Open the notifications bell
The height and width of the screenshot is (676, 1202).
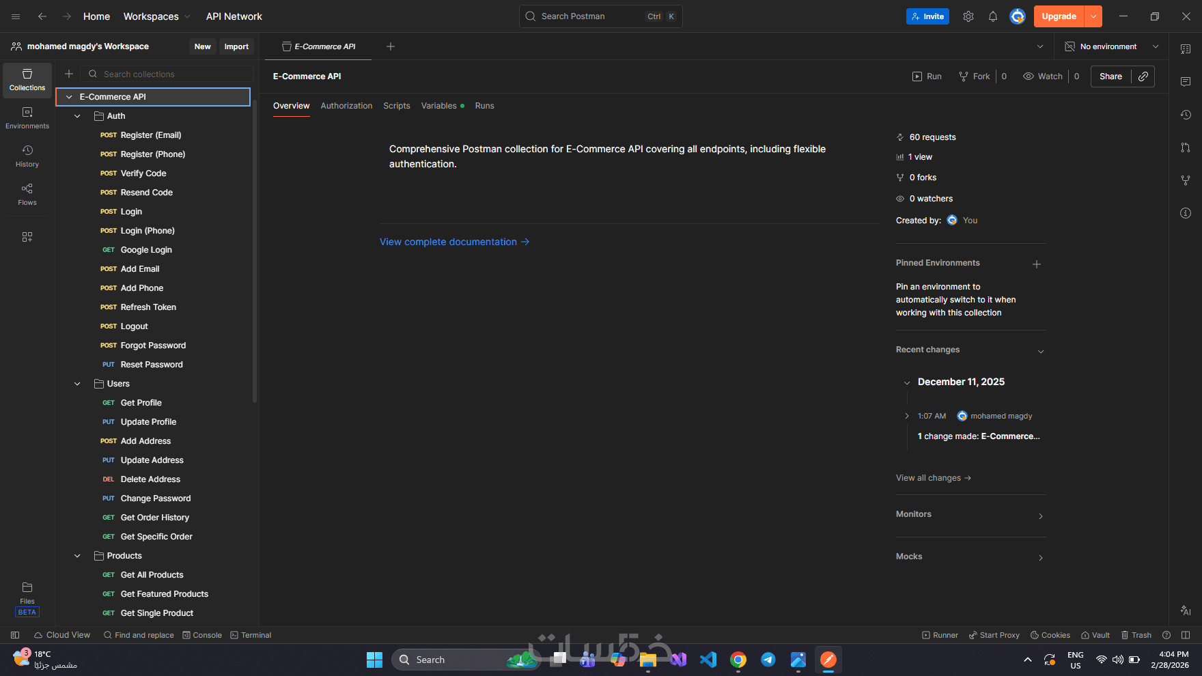993,16
